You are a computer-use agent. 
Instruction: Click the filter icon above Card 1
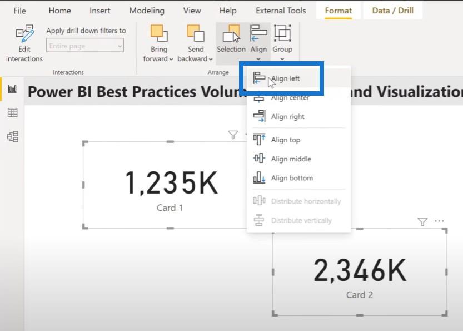pyautogui.click(x=233, y=135)
